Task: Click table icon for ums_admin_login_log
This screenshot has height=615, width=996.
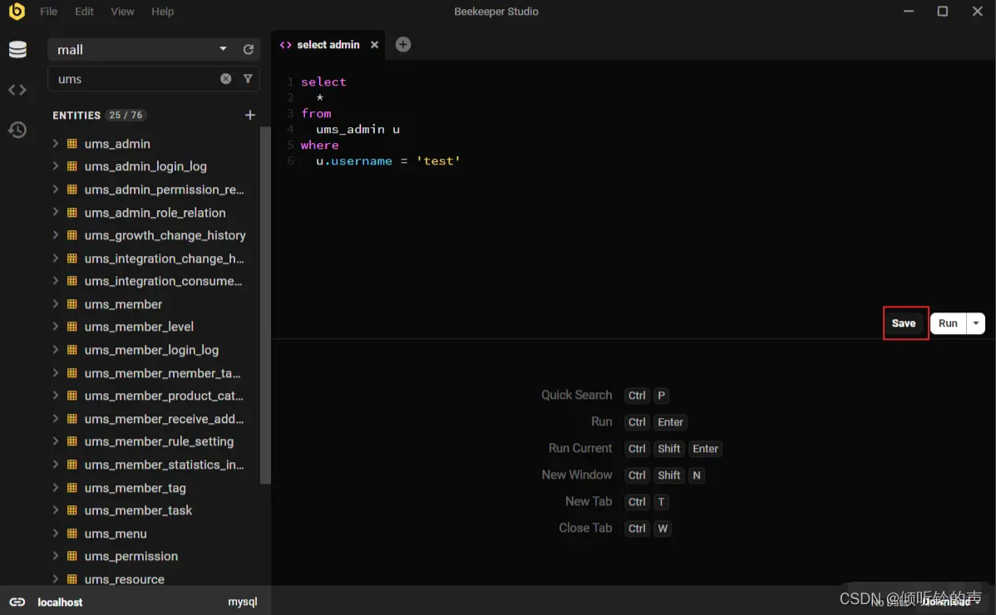Action: pyautogui.click(x=71, y=166)
